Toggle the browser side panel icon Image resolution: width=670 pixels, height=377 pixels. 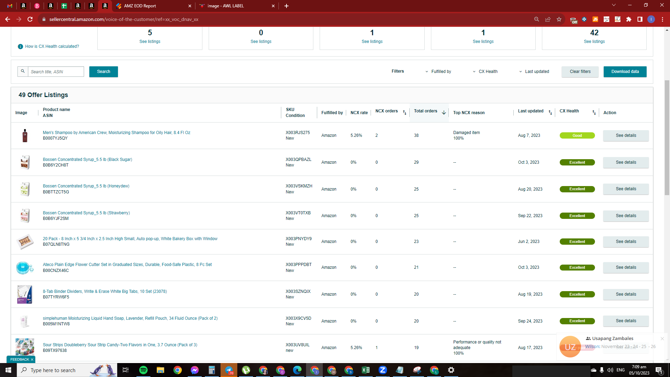(640, 19)
